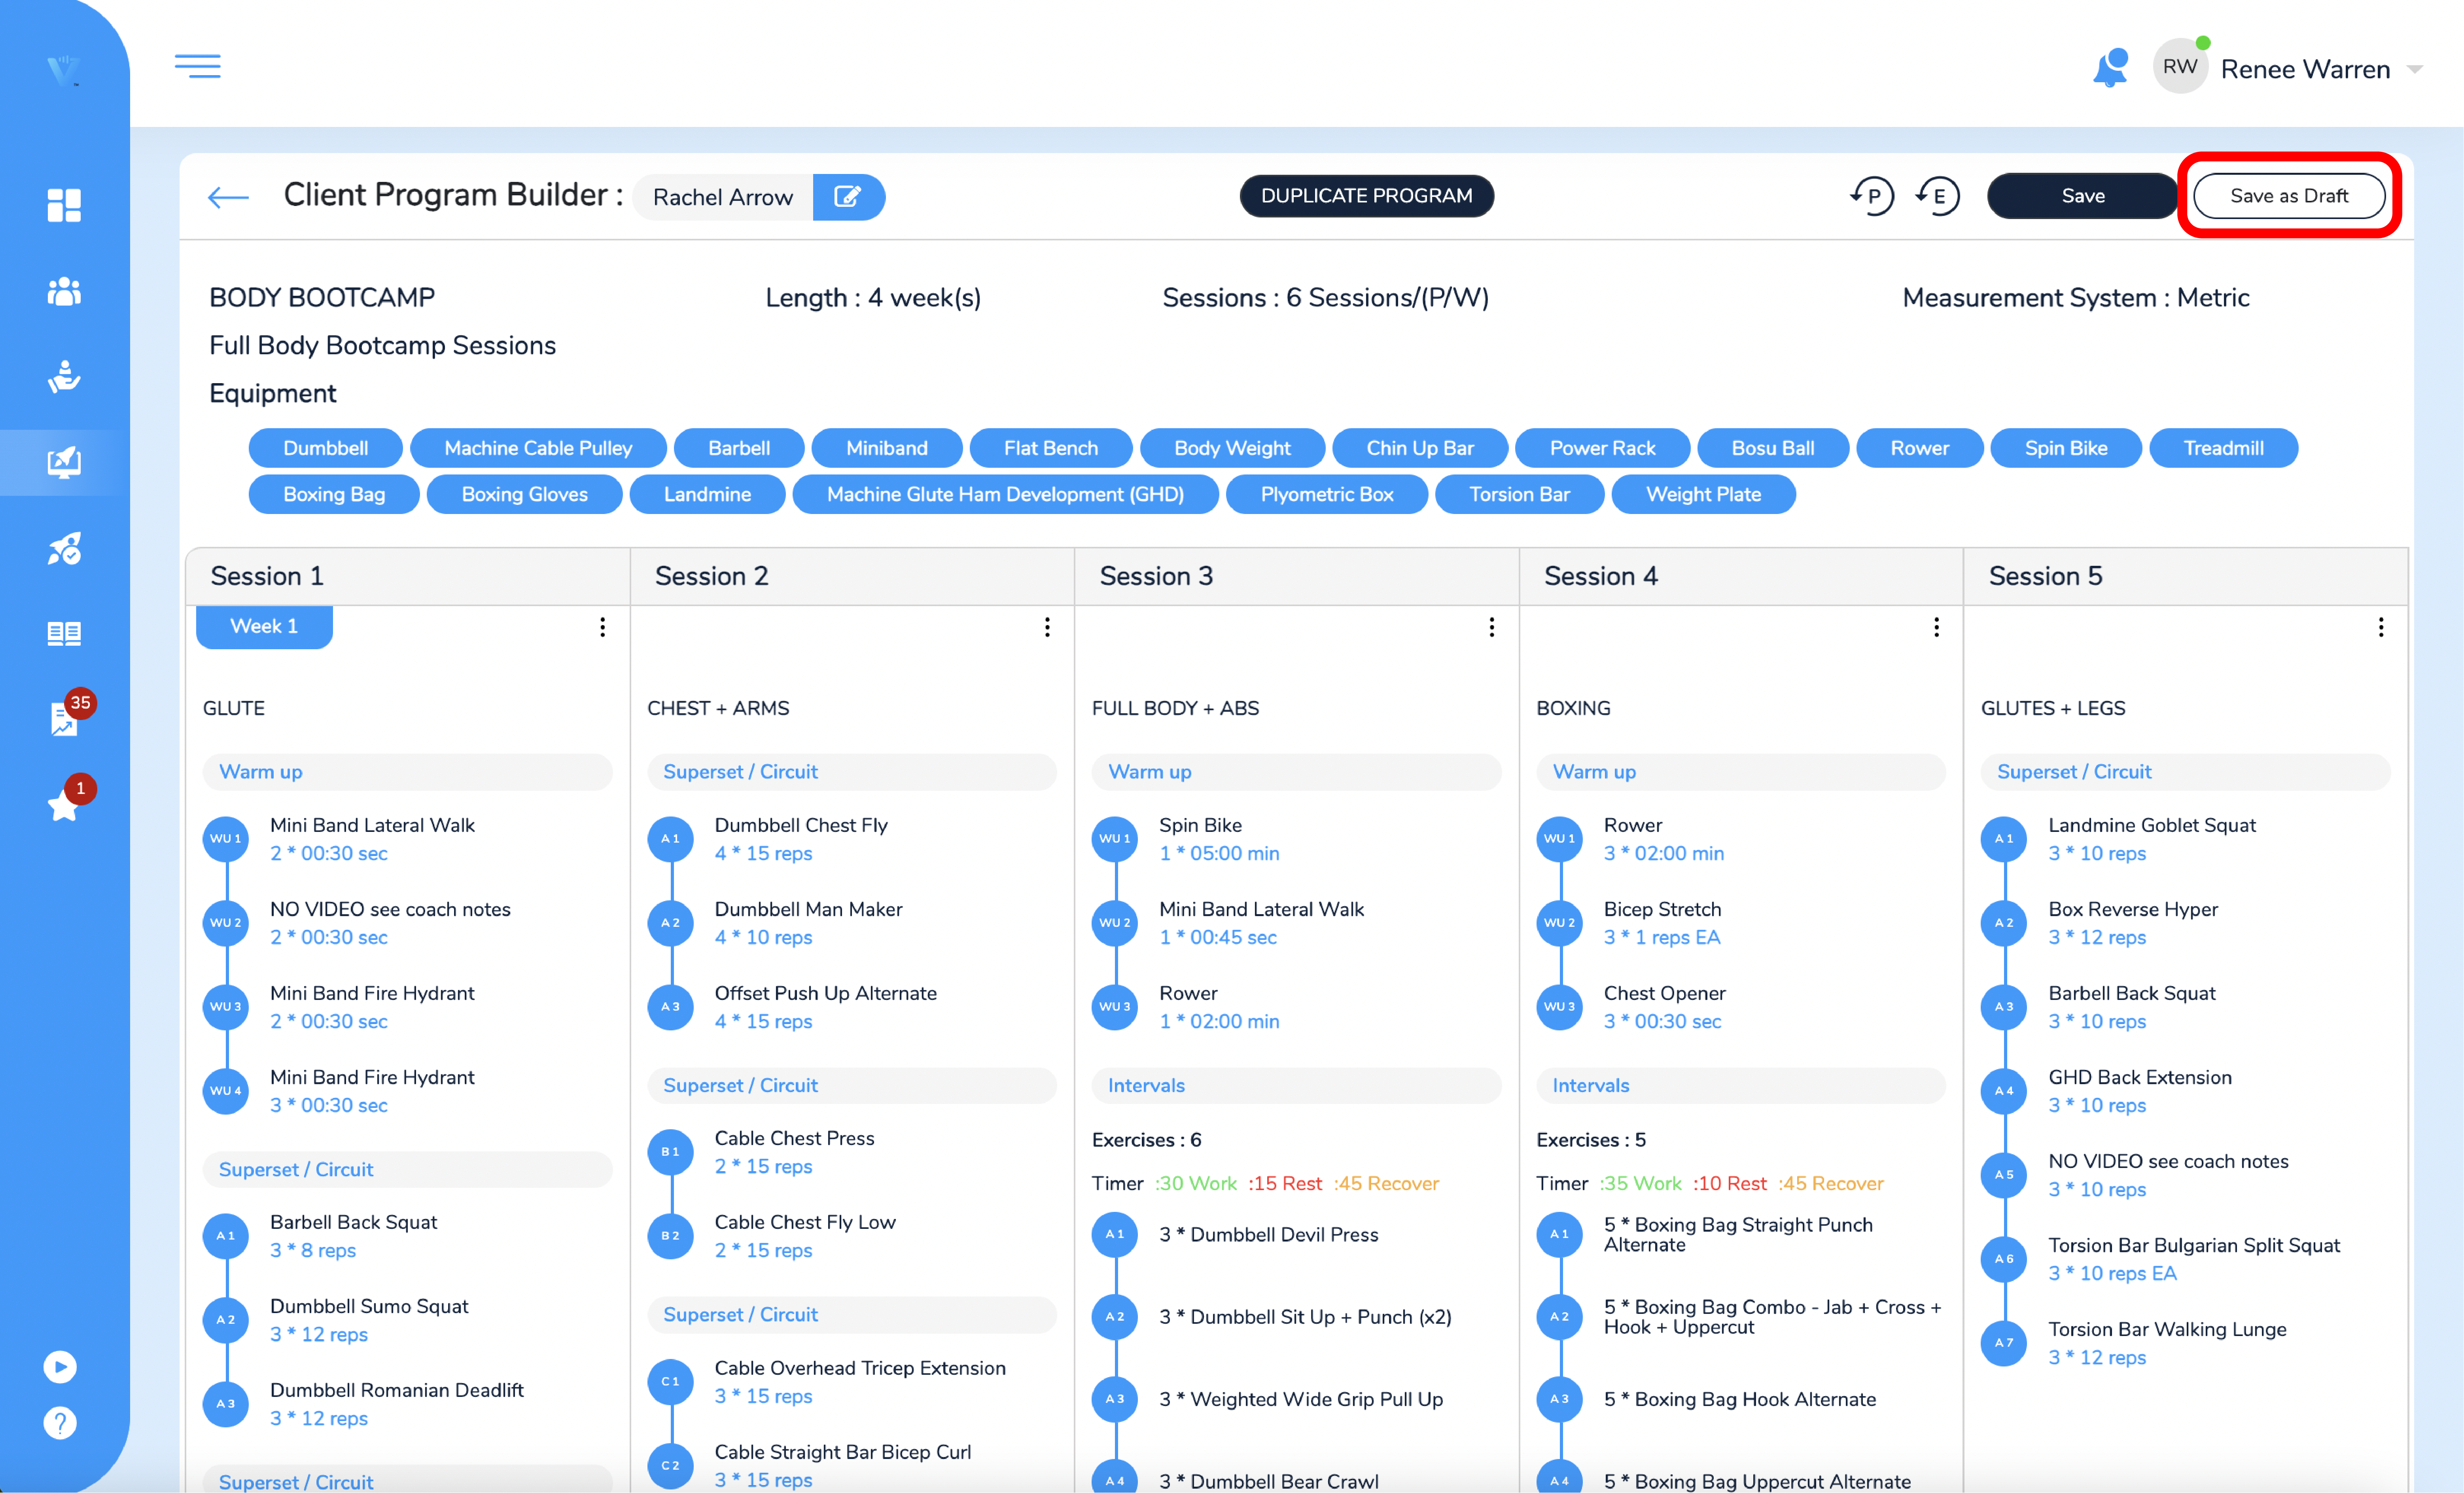2464x1493 pixels.
Task: Click C 1 marker Cable Overhead Tricep Extension
Action: pyautogui.click(x=670, y=1382)
